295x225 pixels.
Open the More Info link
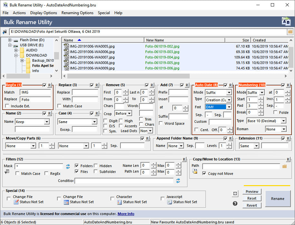pos(126,214)
